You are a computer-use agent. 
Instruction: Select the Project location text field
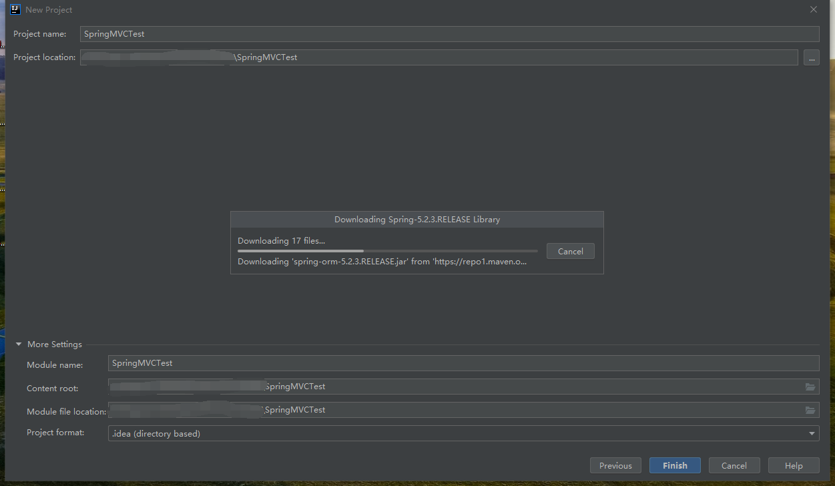point(400,57)
